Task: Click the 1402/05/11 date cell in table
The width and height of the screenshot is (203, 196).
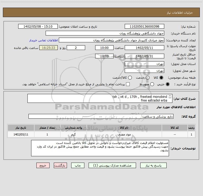Action: 21,134
